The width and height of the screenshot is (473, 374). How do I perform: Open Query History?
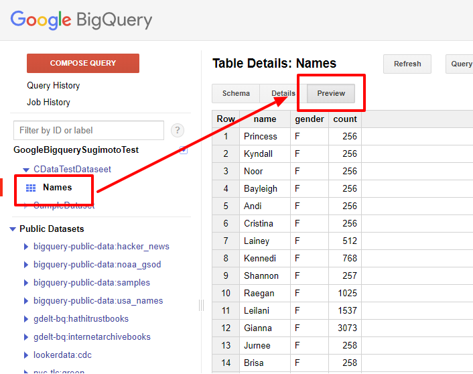tap(54, 85)
